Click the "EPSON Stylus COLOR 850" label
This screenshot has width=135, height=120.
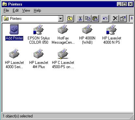[39, 40]
